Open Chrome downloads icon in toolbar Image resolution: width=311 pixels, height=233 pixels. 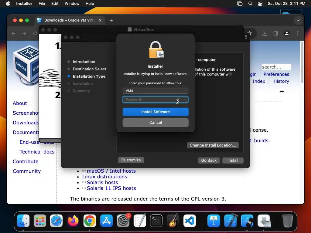coord(265,33)
